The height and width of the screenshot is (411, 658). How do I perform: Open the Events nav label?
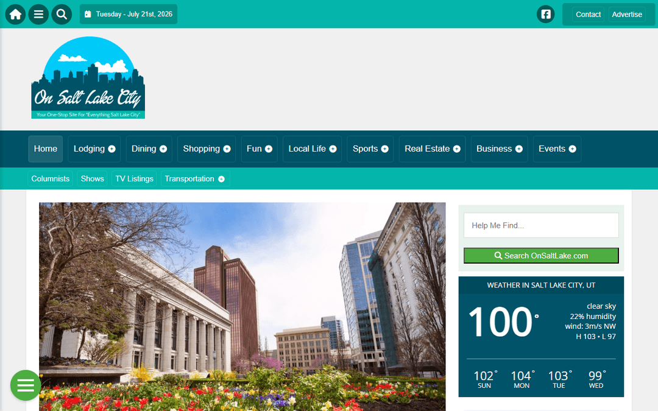point(552,149)
